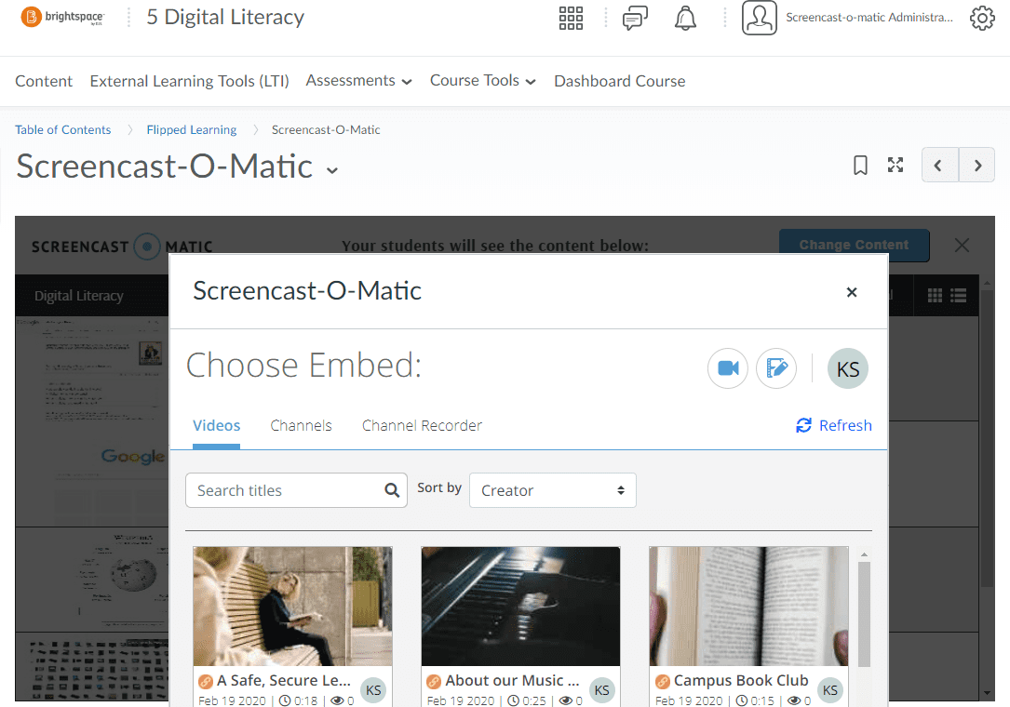
Task: Switch background panel to grid view
Action: click(935, 296)
